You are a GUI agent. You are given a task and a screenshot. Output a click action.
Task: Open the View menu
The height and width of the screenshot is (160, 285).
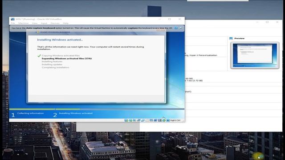click(x=35, y=23)
